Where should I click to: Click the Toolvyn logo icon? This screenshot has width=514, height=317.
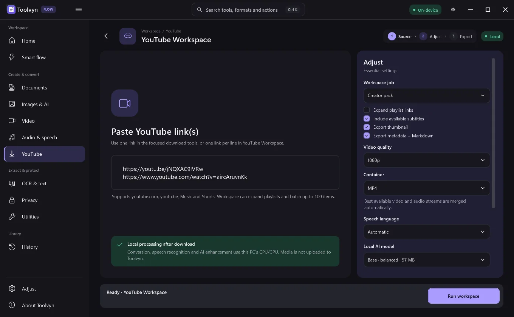point(11,10)
